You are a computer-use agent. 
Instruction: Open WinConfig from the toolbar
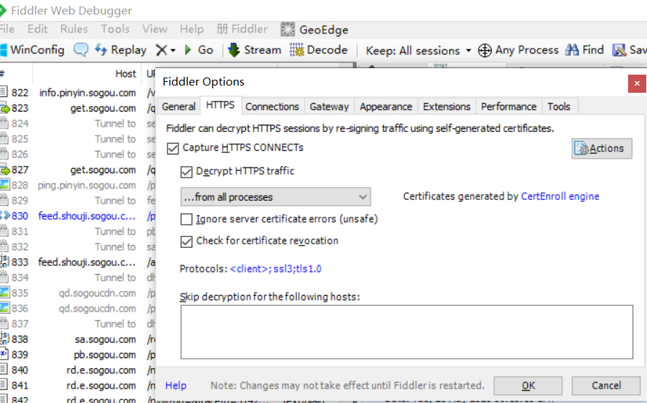[x=33, y=50]
